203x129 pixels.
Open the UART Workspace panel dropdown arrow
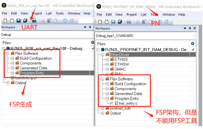point(85,27)
